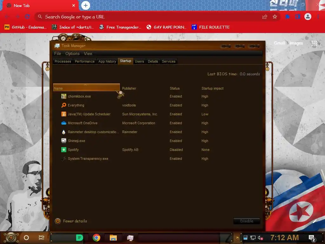Open the Options menu
The width and height of the screenshot is (325, 244).
coord(72,53)
